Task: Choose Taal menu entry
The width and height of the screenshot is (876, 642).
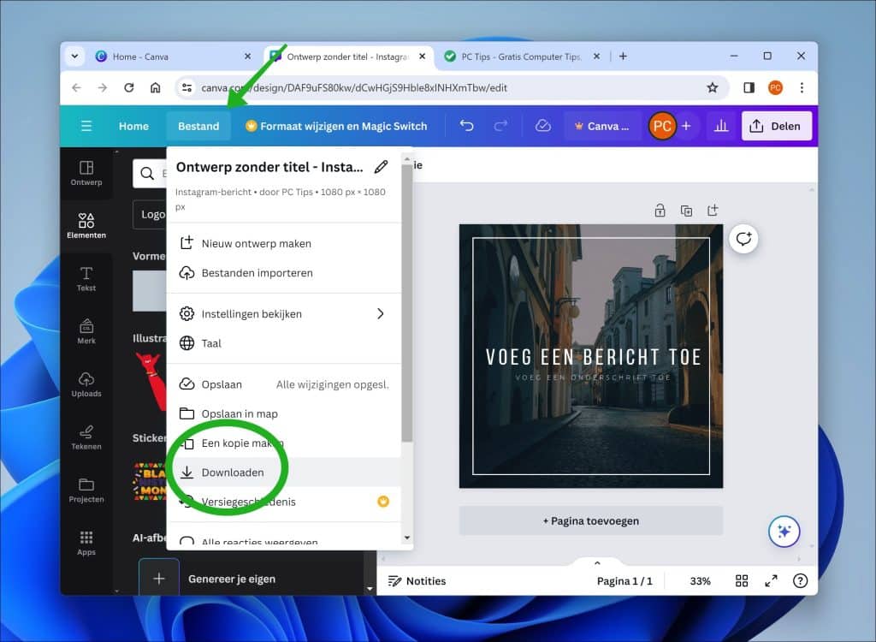Action: pos(284,343)
